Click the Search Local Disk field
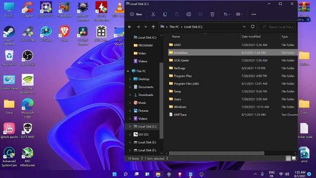 [278, 27]
